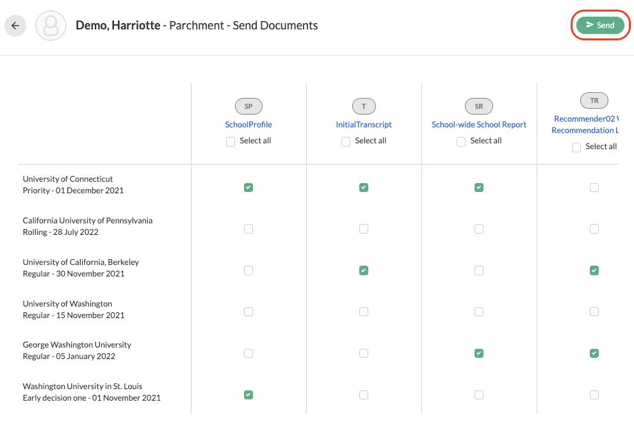Viewport: 634px width, 441px height.
Task: Check Select all under Recommender02 letter
Action: point(576,147)
